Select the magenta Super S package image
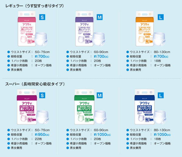This screenshot has width=182, height=157. (x=27, y=107)
